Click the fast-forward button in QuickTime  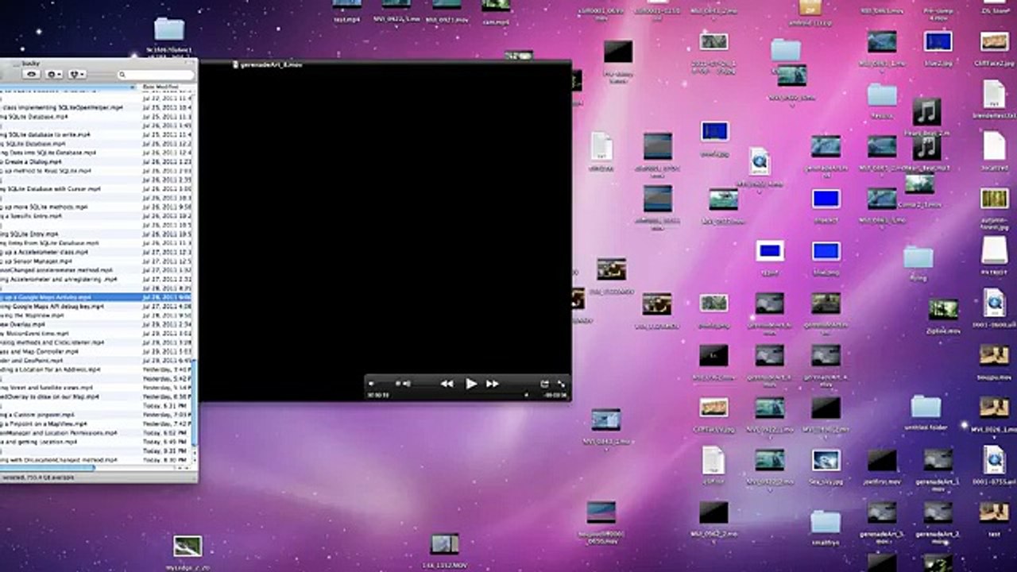pyautogui.click(x=493, y=384)
